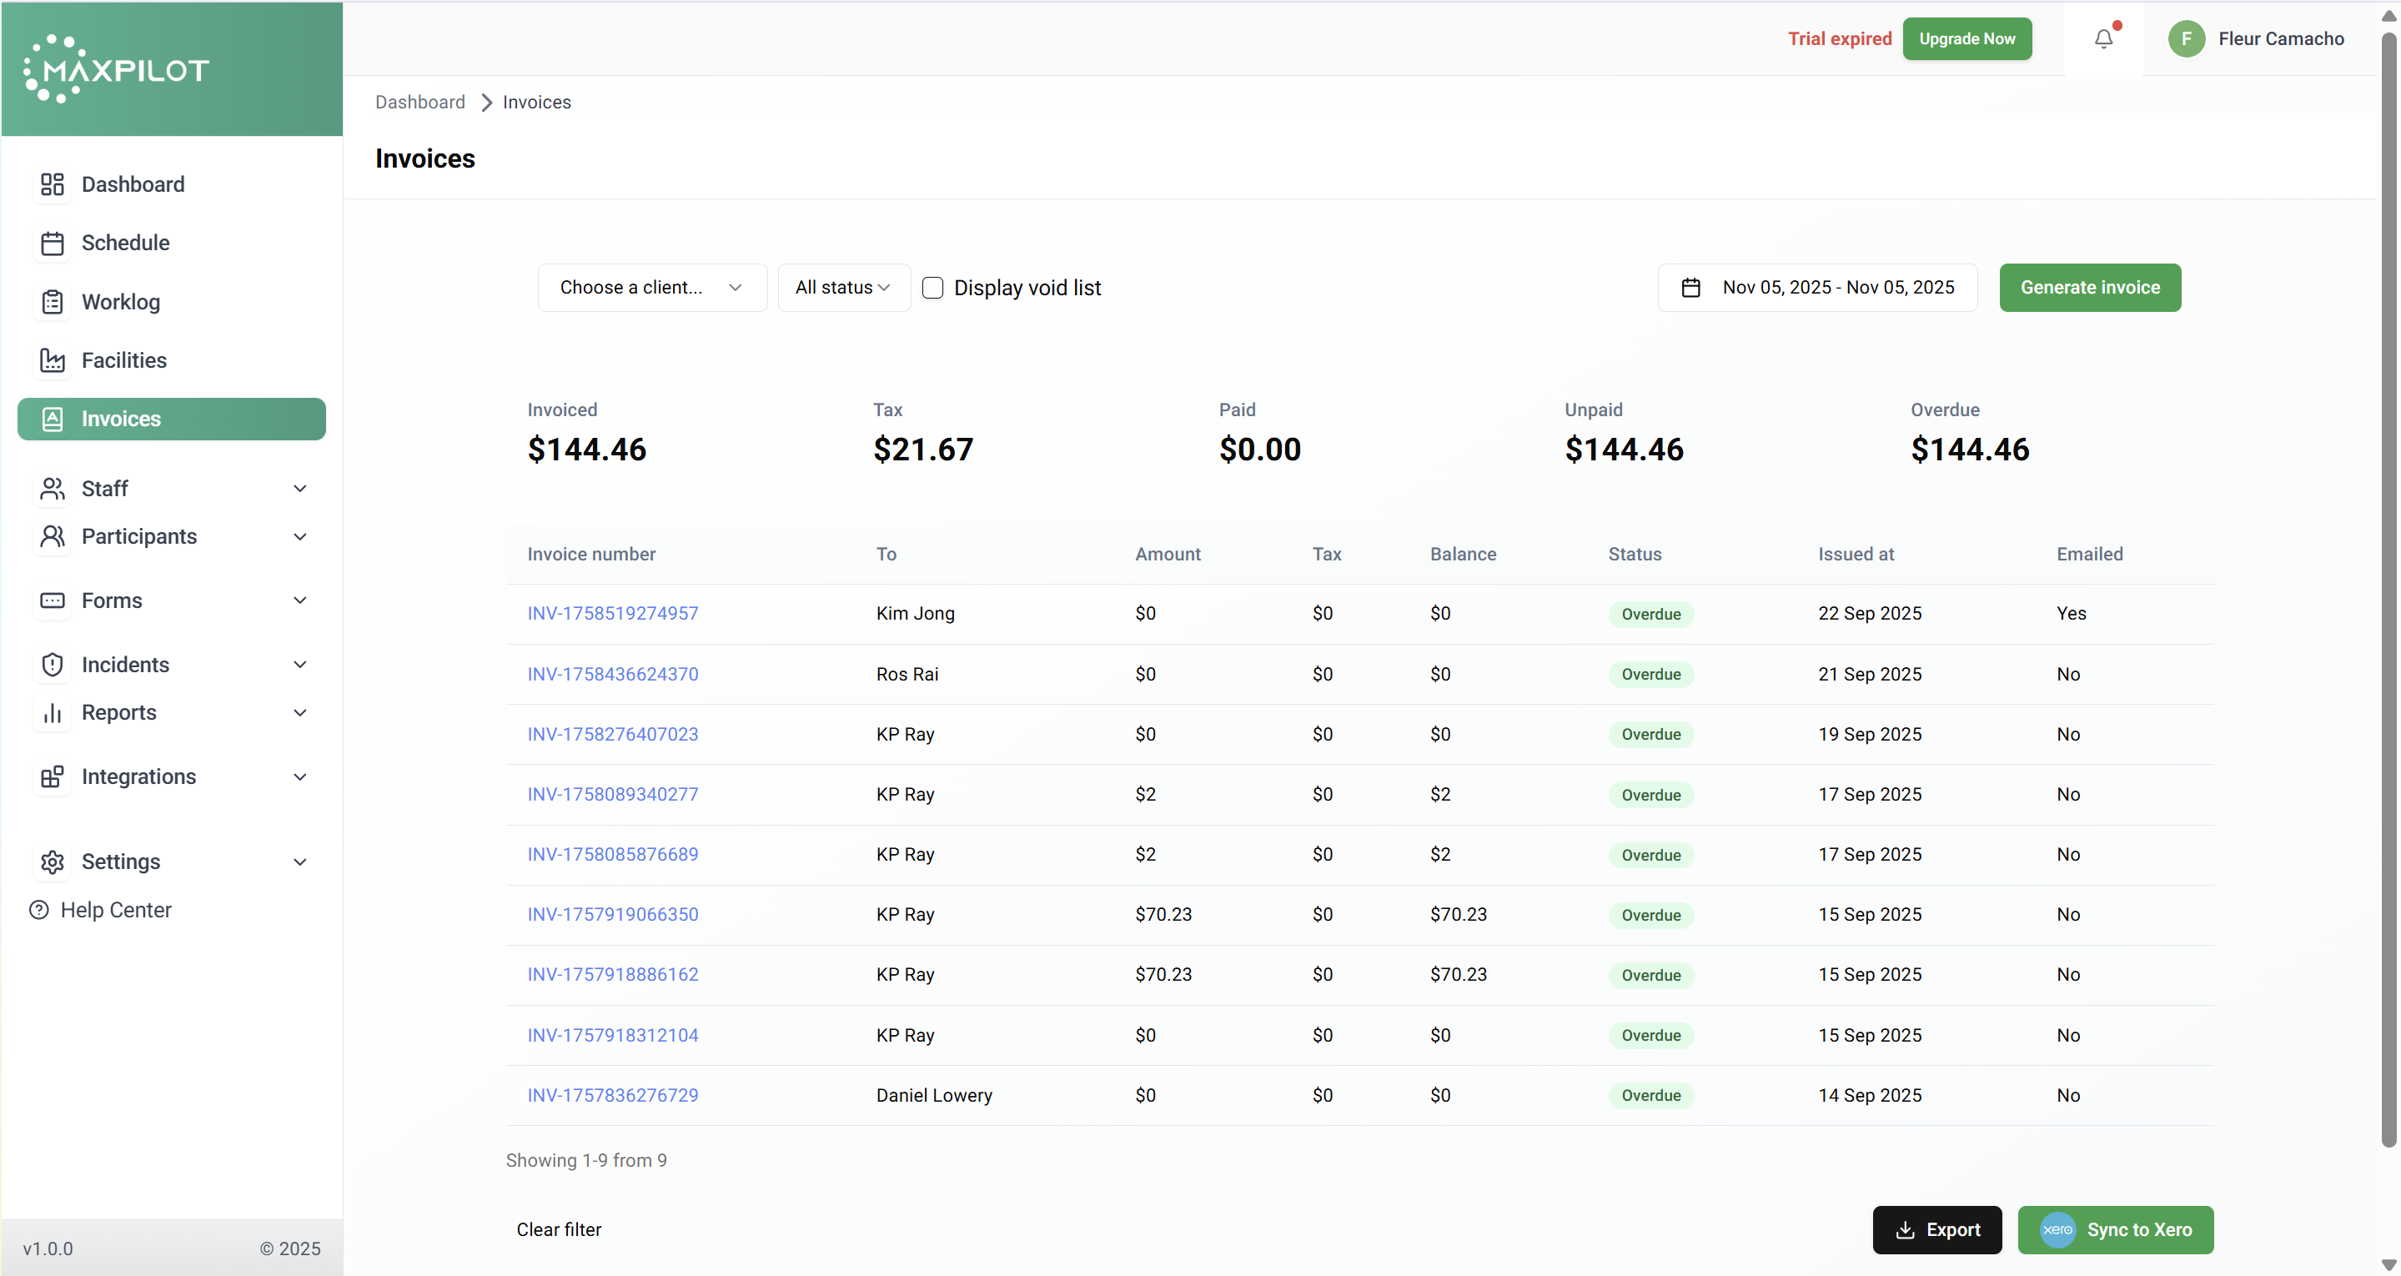Click the Facilities factory icon

click(53, 361)
